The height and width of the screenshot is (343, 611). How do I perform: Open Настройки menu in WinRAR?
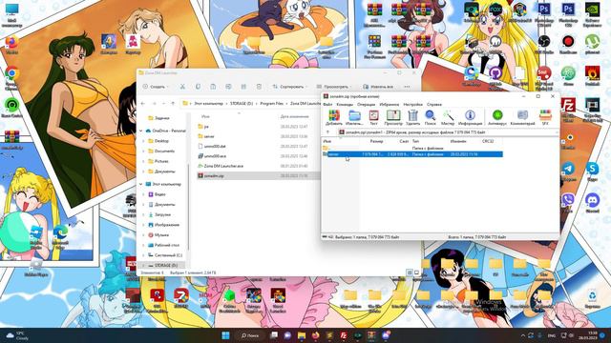[x=412, y=104]
